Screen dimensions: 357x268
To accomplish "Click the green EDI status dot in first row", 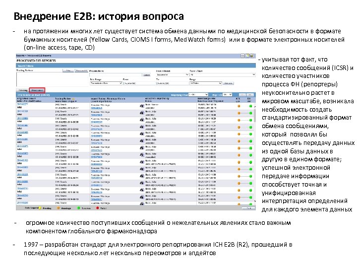I will click(x=251, y=106).
